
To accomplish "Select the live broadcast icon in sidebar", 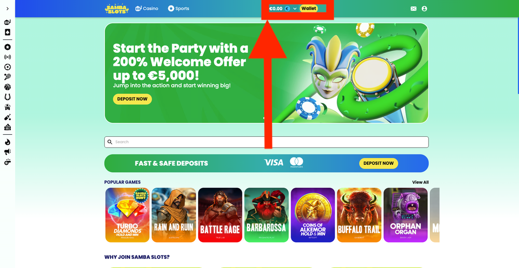I will point(7,57).
